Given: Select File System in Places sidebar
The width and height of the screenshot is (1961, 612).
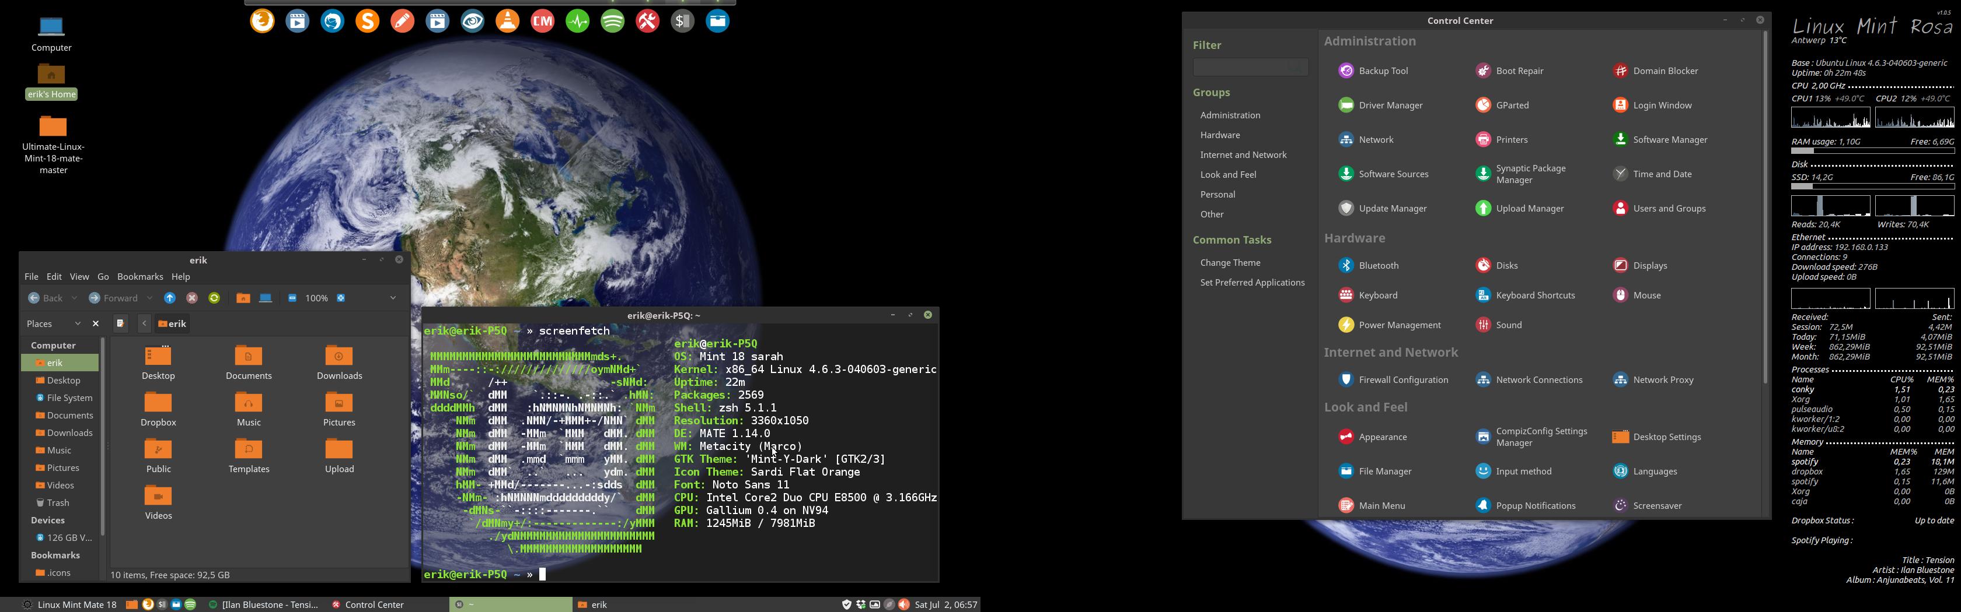Looking at the screenshot, I should pyautogui.click(x=64, y=398).
